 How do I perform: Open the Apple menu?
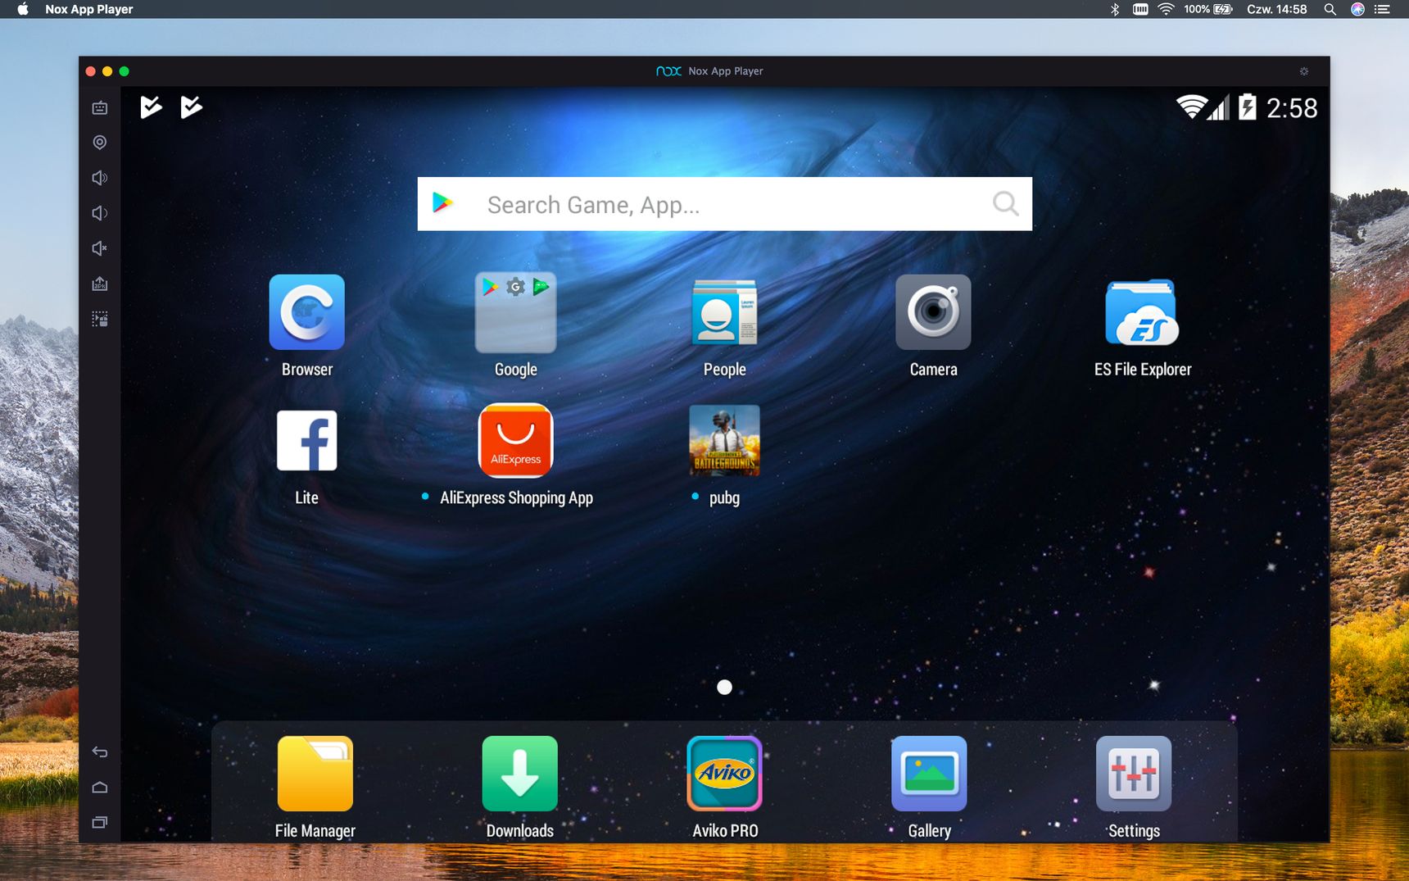click(x=23, y=9)
